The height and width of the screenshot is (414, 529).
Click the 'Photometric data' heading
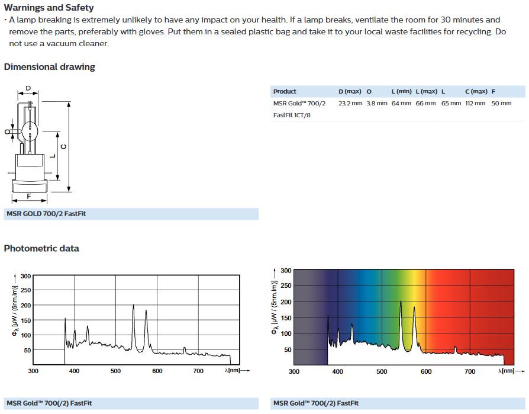click(x=41, y=248)
